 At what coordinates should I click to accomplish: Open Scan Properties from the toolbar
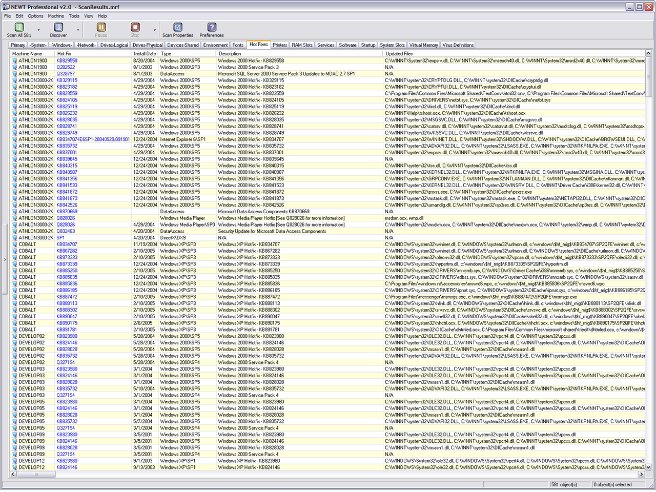pos(177,28)
